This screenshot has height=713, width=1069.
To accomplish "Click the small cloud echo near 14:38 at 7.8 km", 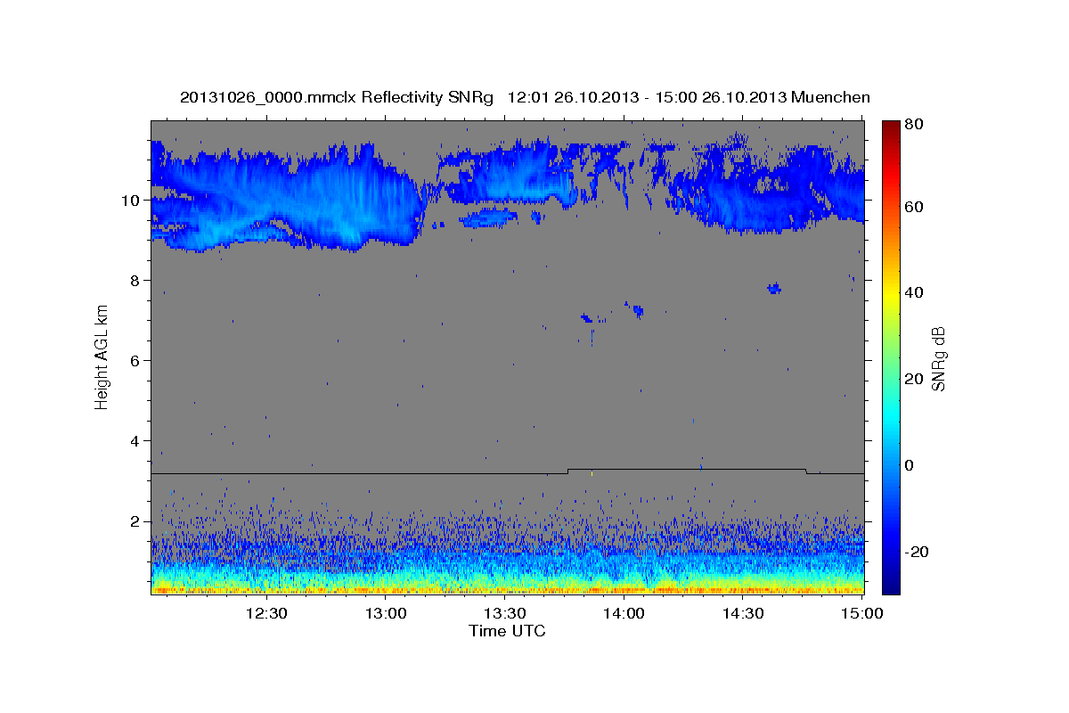I will tap(774, 288).
